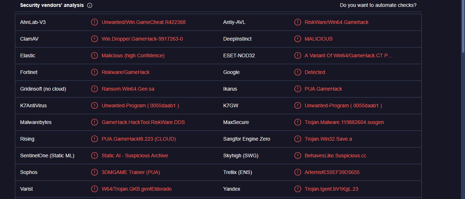Click the Trojan.Malware.119882604.susgen MaxSecure result
The height and width of the screenshot is (199, 465).
(x=344, y=122)
